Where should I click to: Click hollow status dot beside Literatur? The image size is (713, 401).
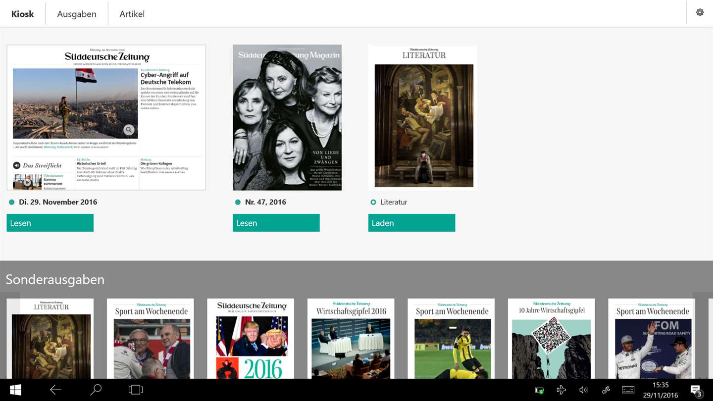(373, 202)
